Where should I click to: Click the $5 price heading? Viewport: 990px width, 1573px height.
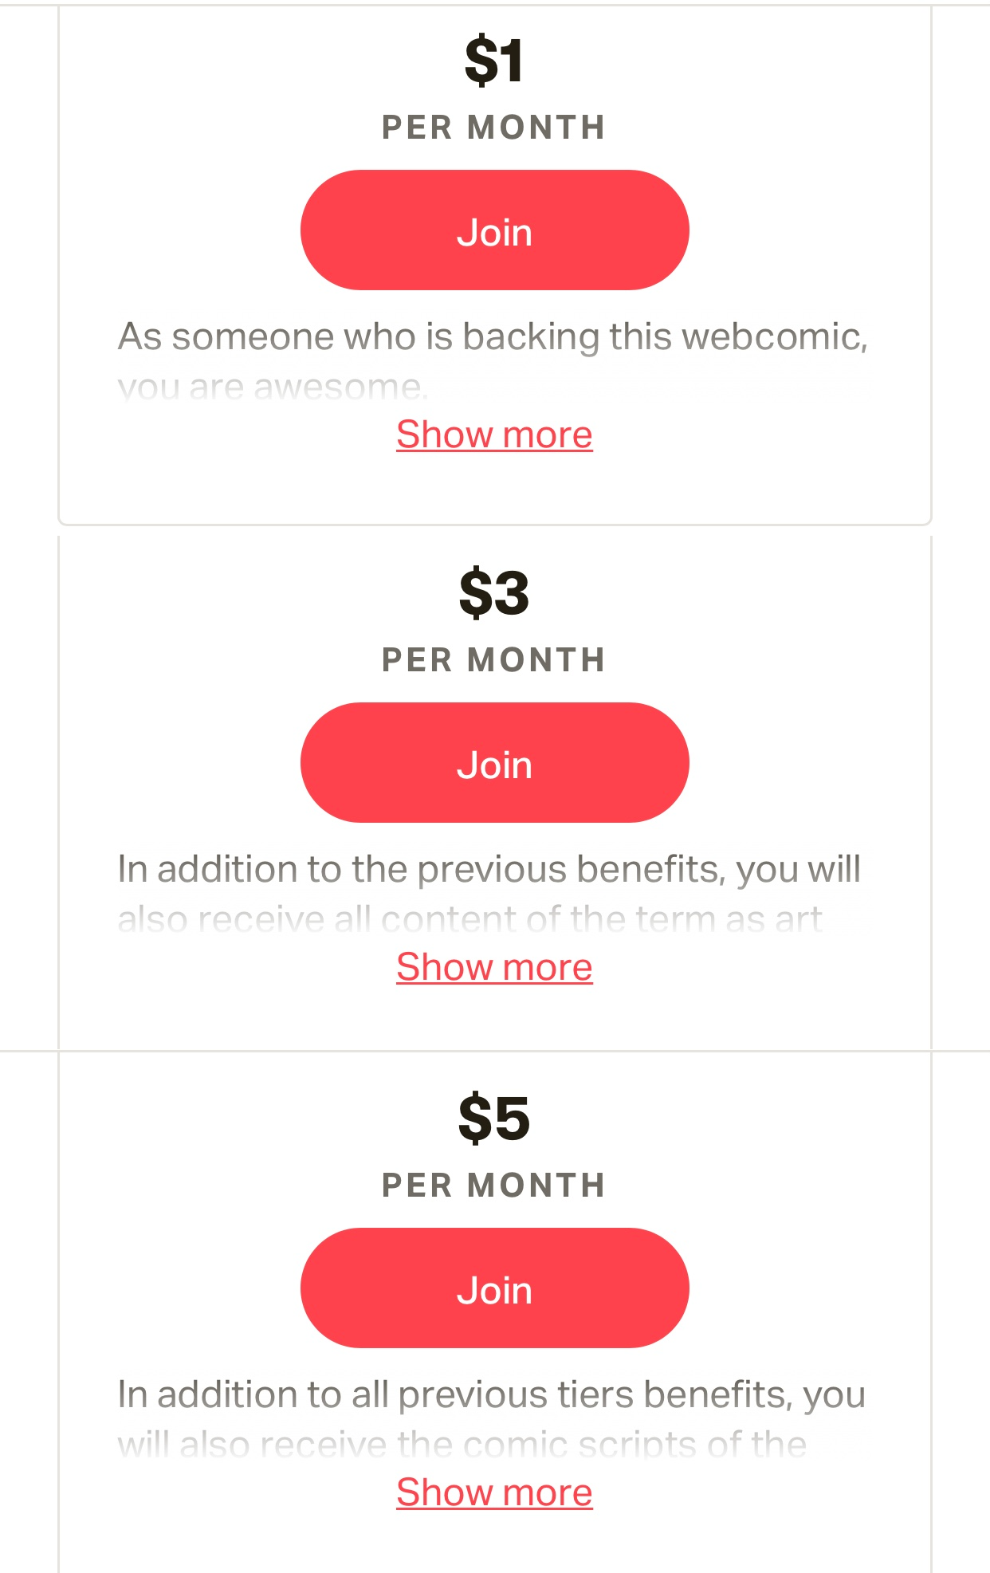494,1119
